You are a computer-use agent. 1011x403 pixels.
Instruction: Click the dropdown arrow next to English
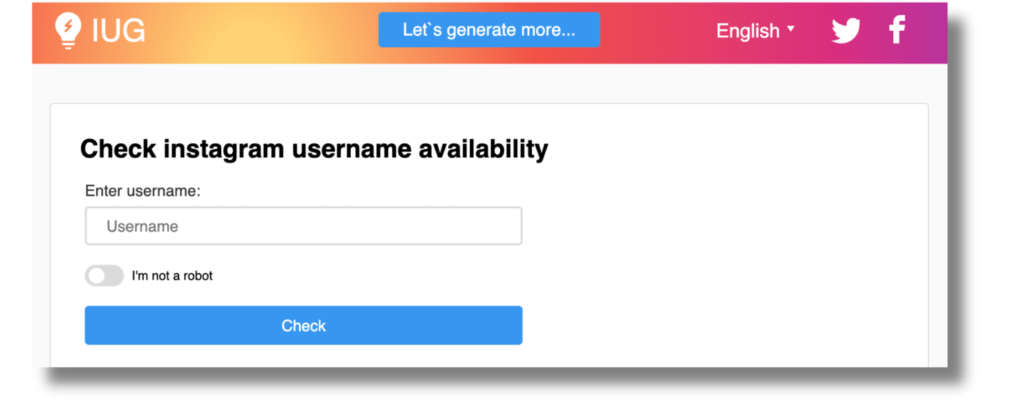[x=792, y=29]
